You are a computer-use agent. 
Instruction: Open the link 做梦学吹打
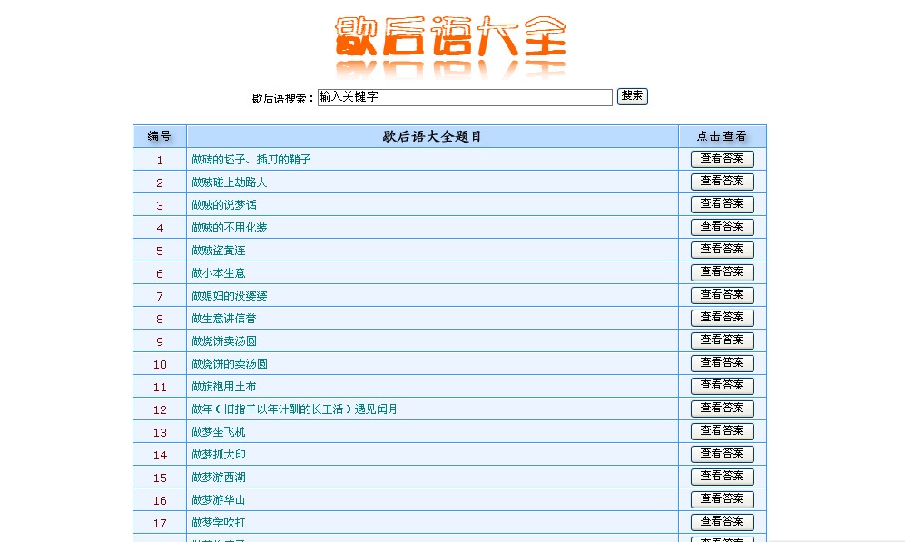[218, 522]
